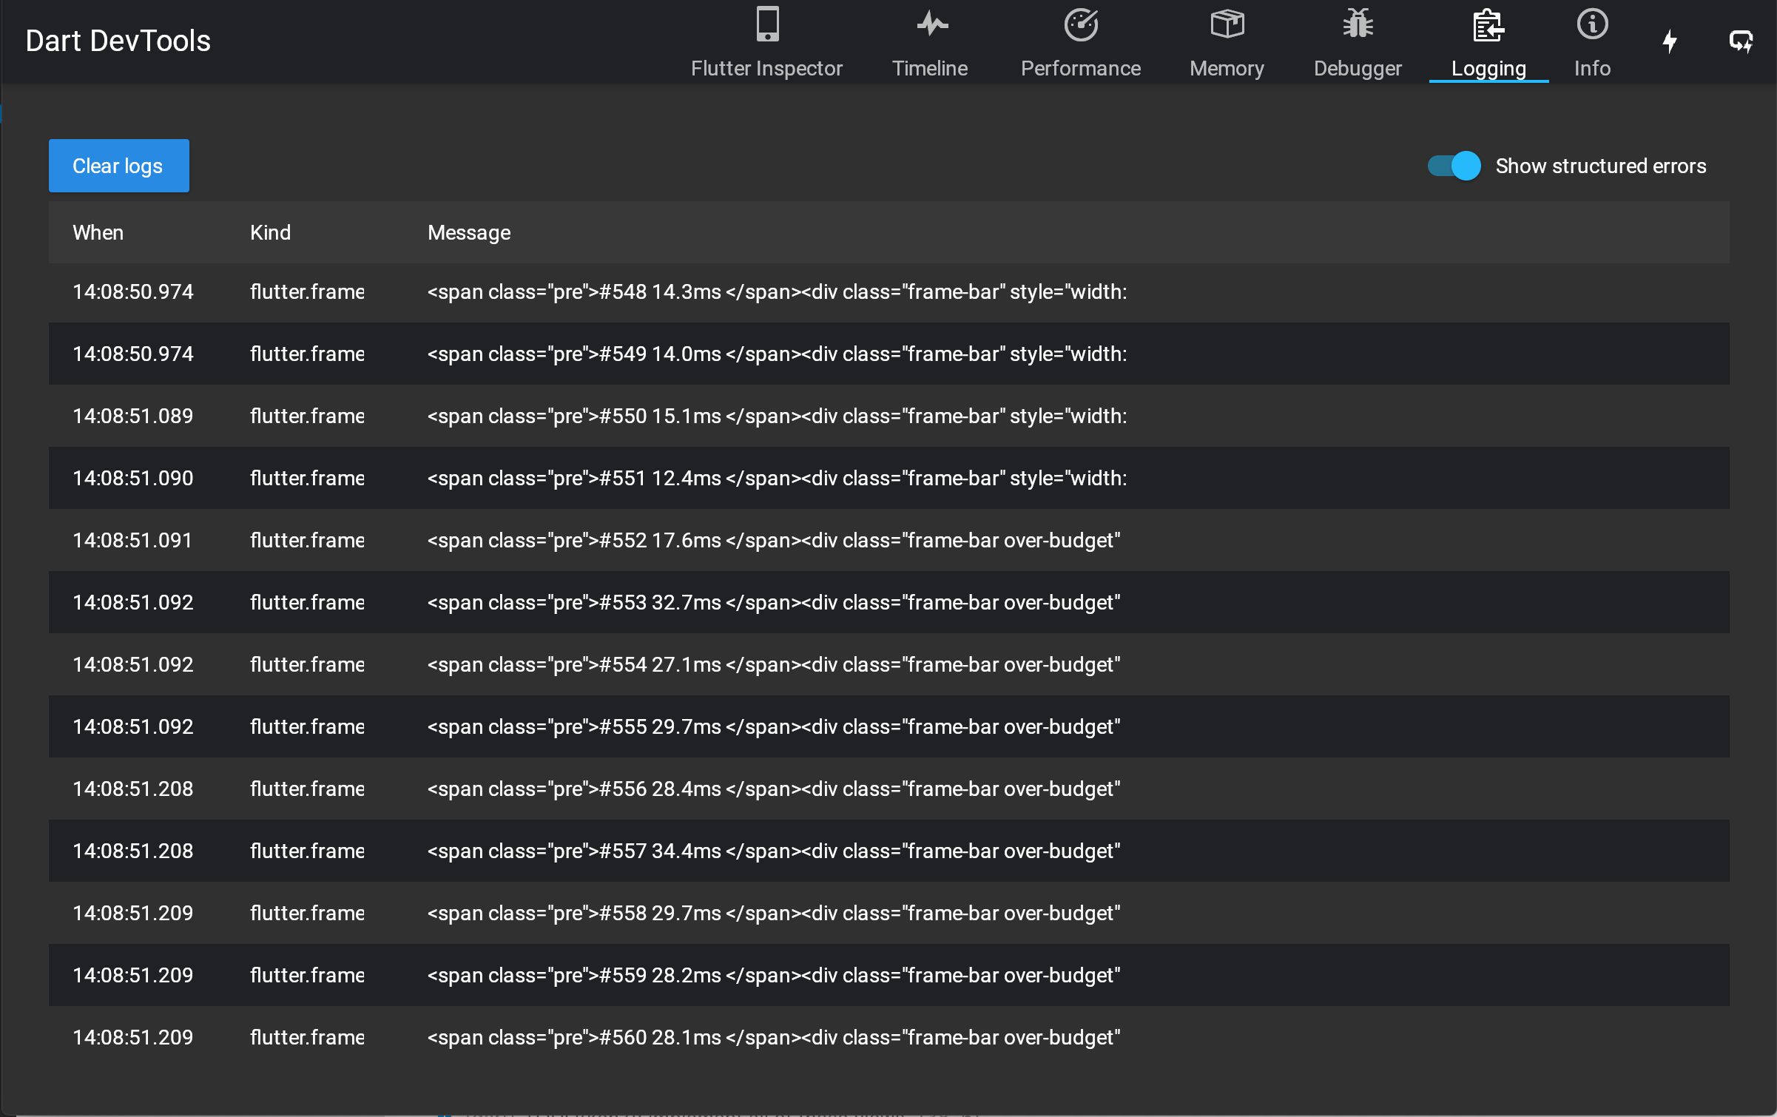The image size is (1777, 1117).
Task: Select log row for frame #548
Action: pyautogui.click(x=777, y=292)
